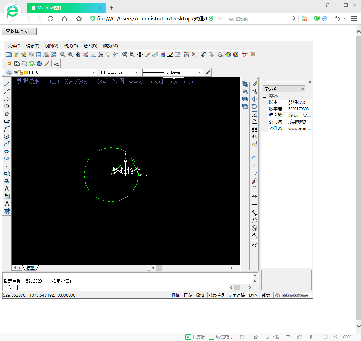
Task: Bookmark the page with the star
Action: coord(79,19)
